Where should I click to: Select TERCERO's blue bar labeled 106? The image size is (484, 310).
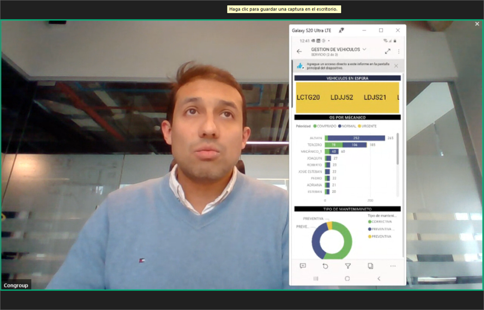[354, 145]
